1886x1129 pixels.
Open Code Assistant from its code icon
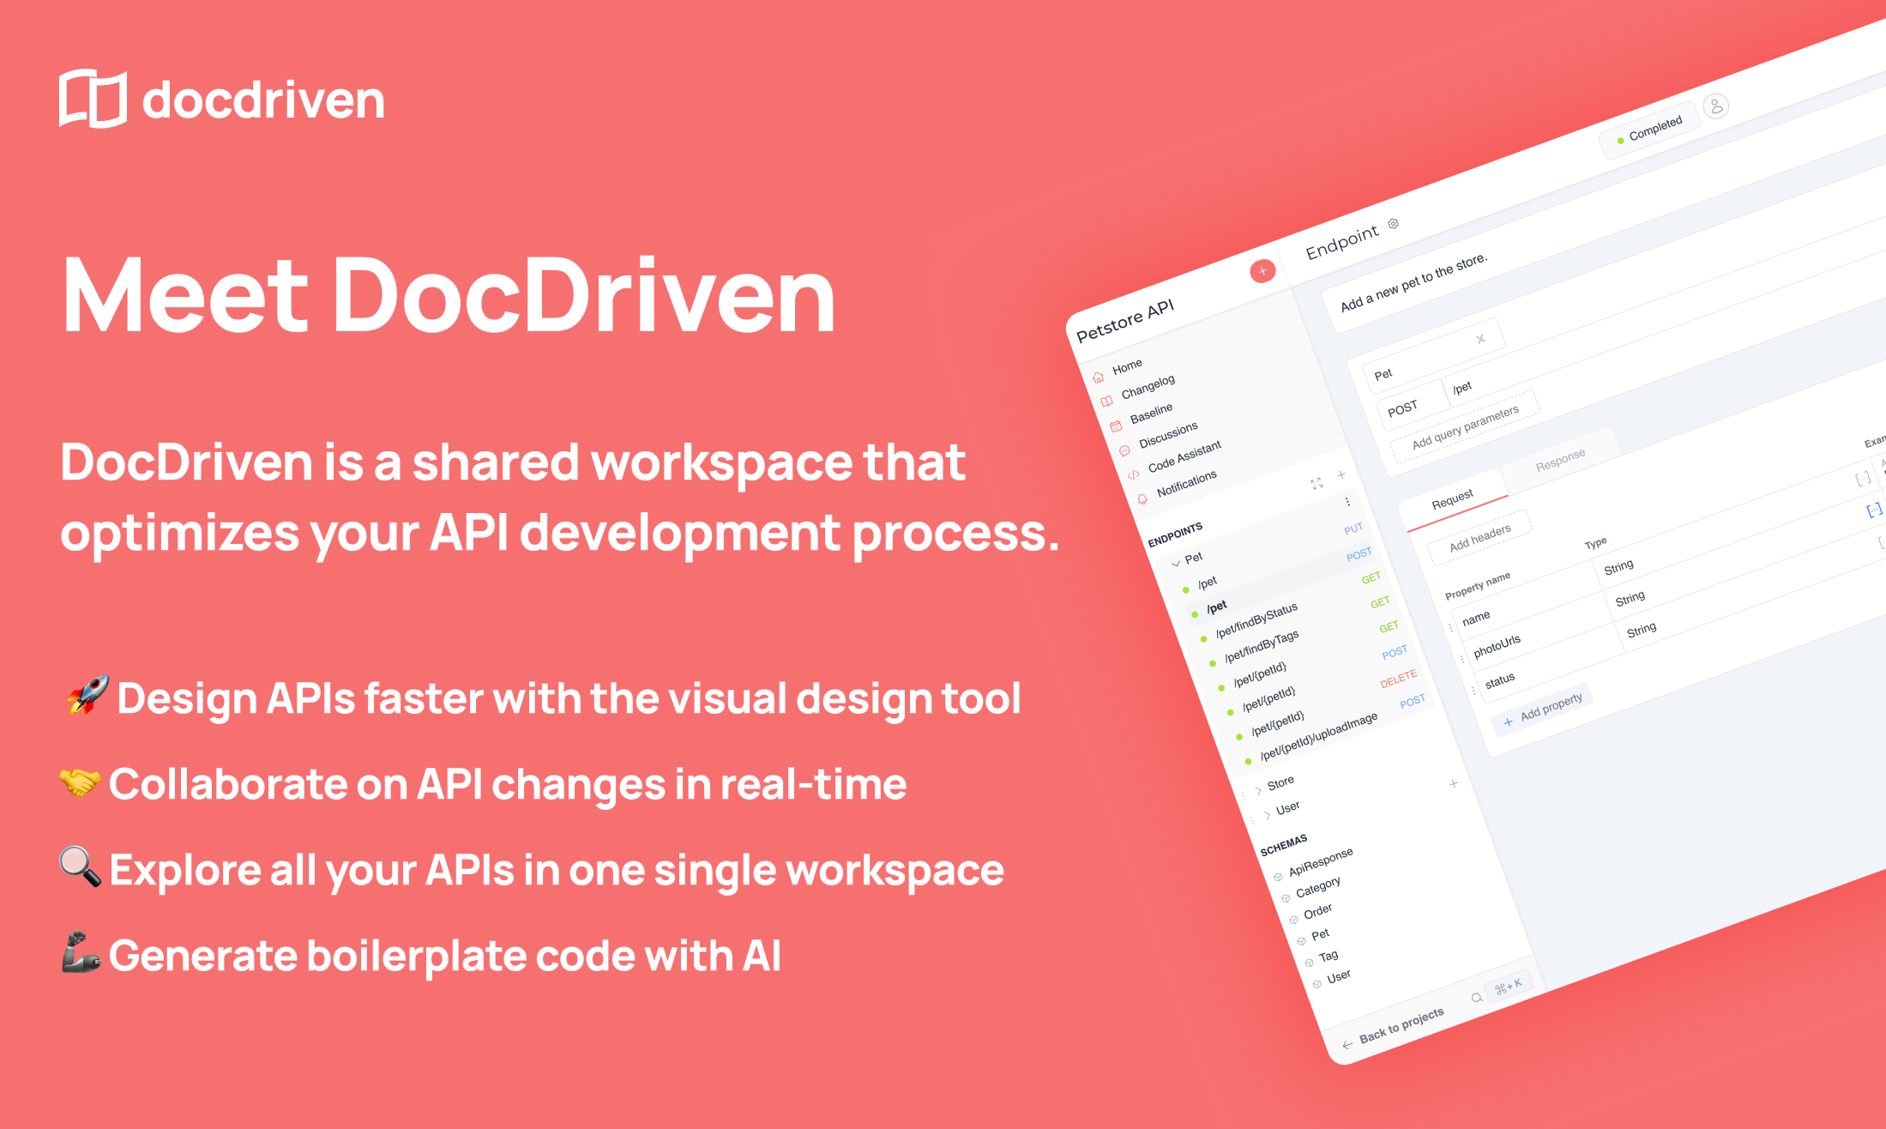(1133, 474)
